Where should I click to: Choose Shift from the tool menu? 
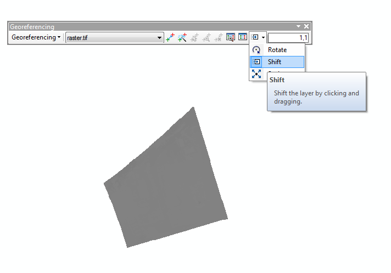(277, 62)
